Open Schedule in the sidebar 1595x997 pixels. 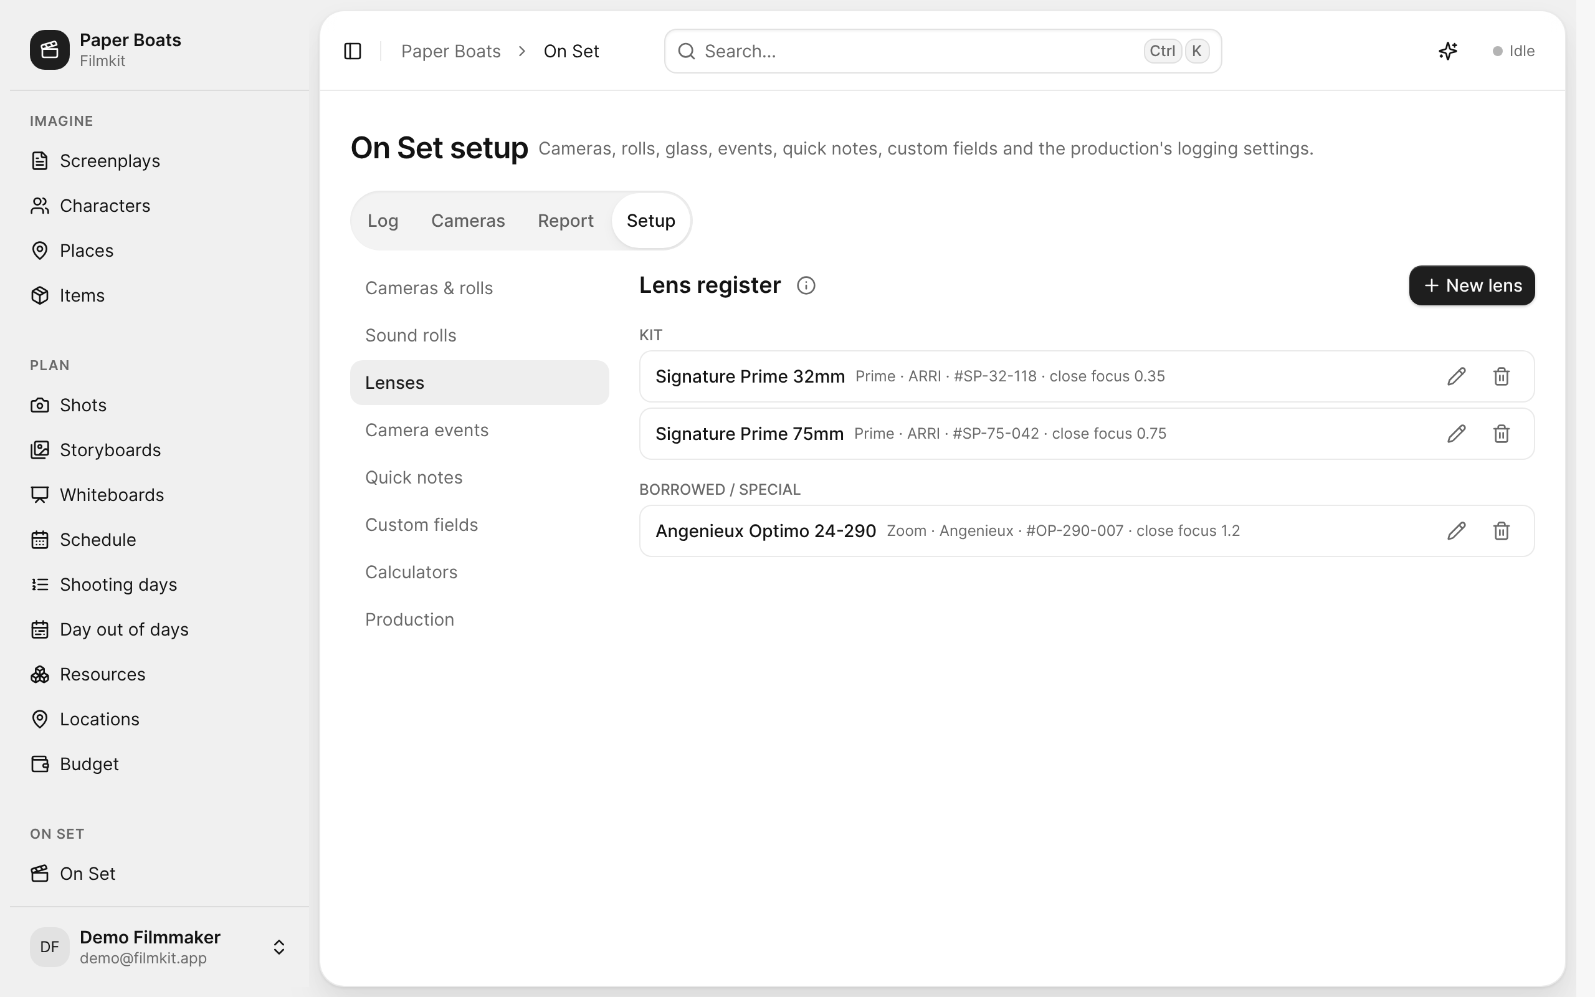(159, 540)
